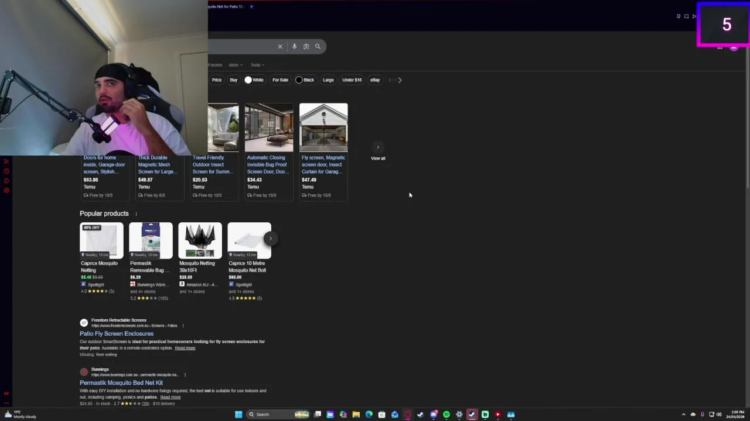Viewport: 750px width, 421px height.
Task: Filter results by Price chip
Action: [x=217, y=80]
